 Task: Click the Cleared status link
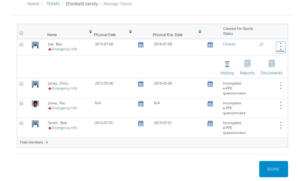[229, 44]
